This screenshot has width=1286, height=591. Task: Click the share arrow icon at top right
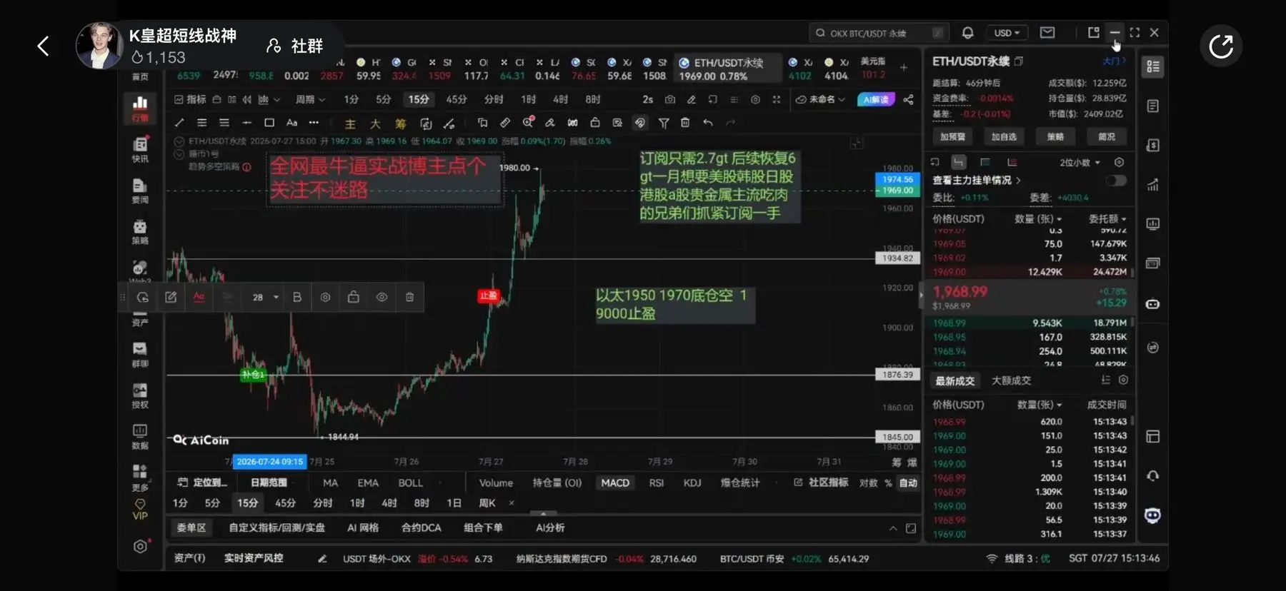tap(1221, 46)
